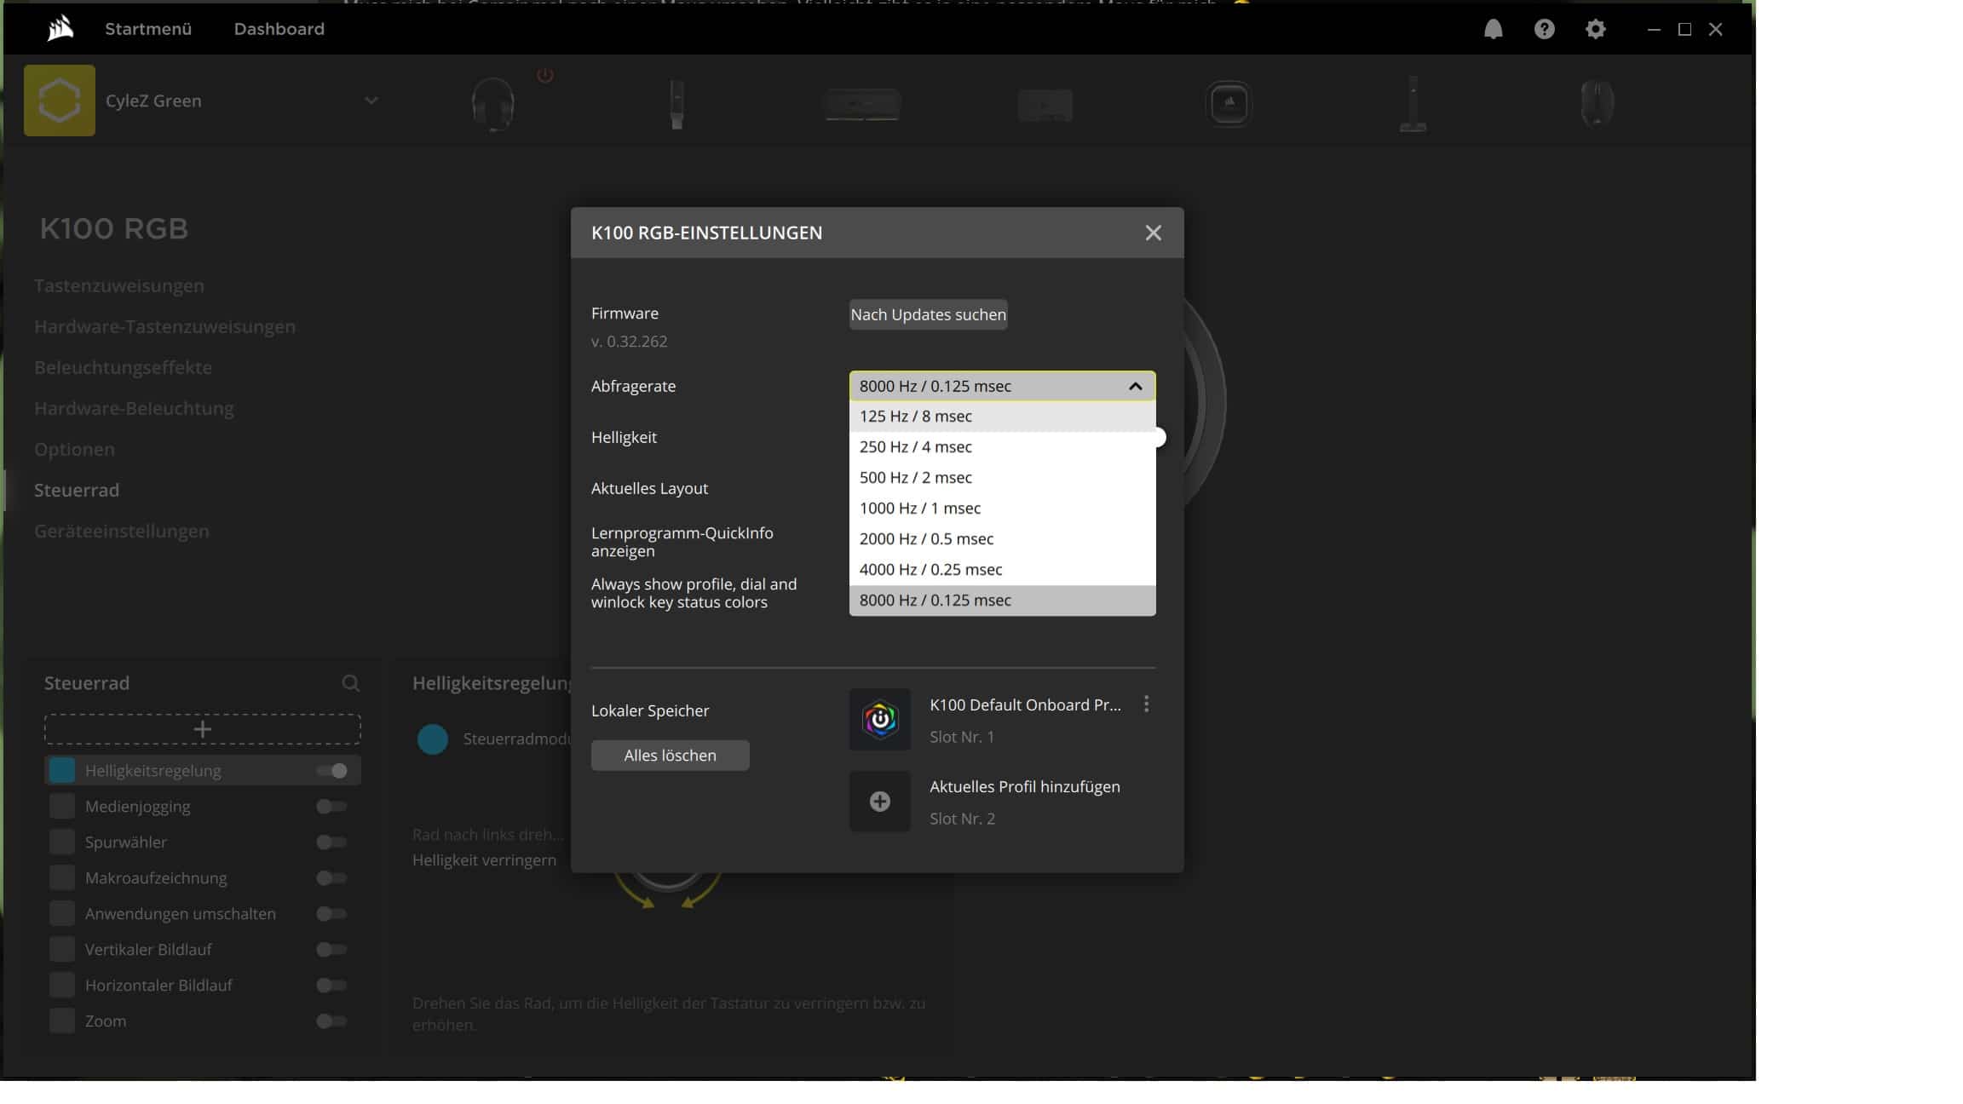The width and height of the screenshot is (1963, 1104).
Task: Go to Hardware-Beleuchtung section
Action: tap(134, 408)
